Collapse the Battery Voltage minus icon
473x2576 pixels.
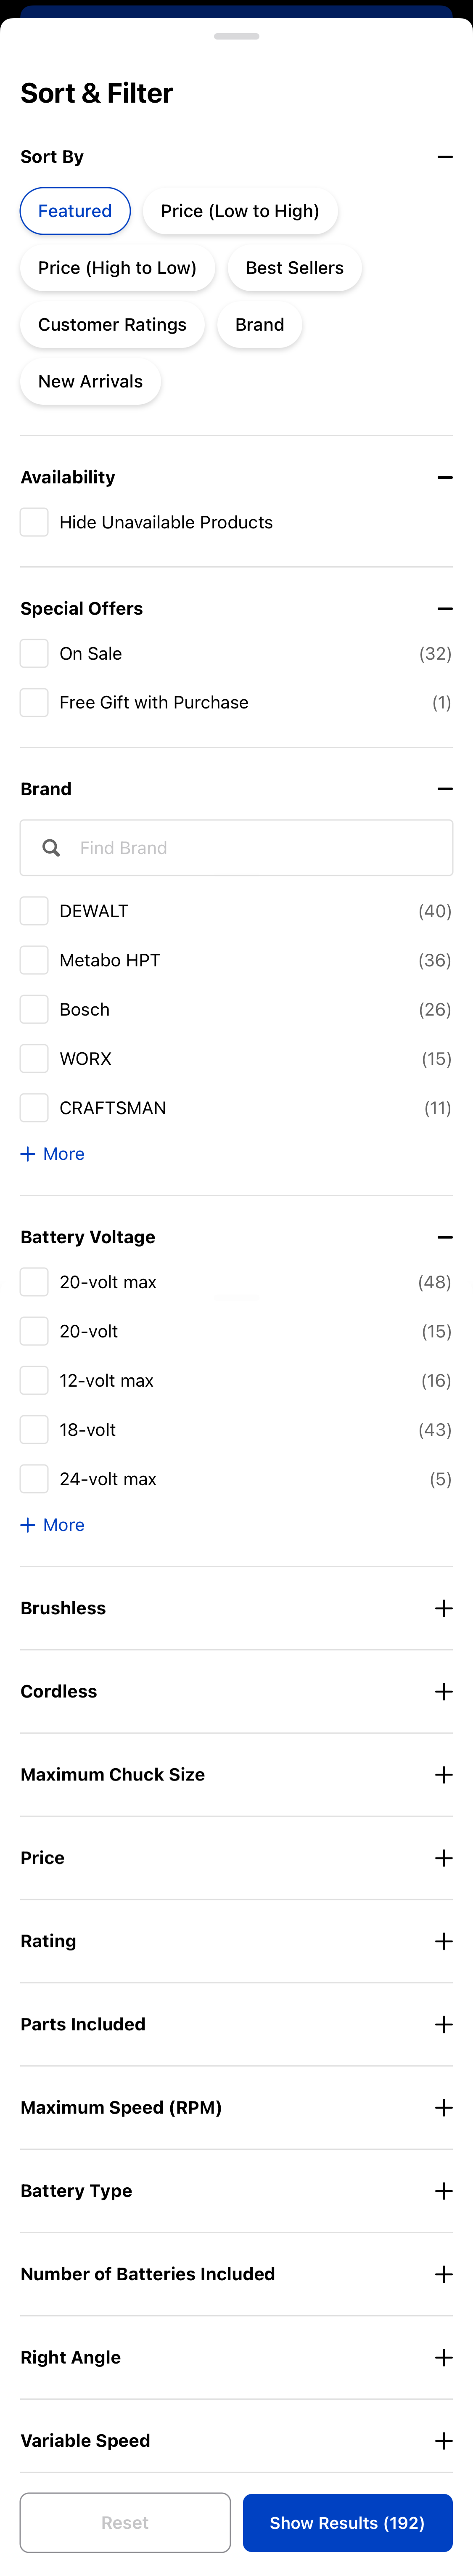point(445,1237)
